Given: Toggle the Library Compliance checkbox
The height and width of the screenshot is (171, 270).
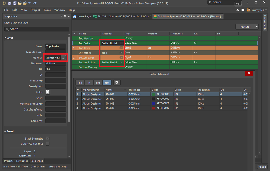Looking at the screenshot, I should (48, 144).
